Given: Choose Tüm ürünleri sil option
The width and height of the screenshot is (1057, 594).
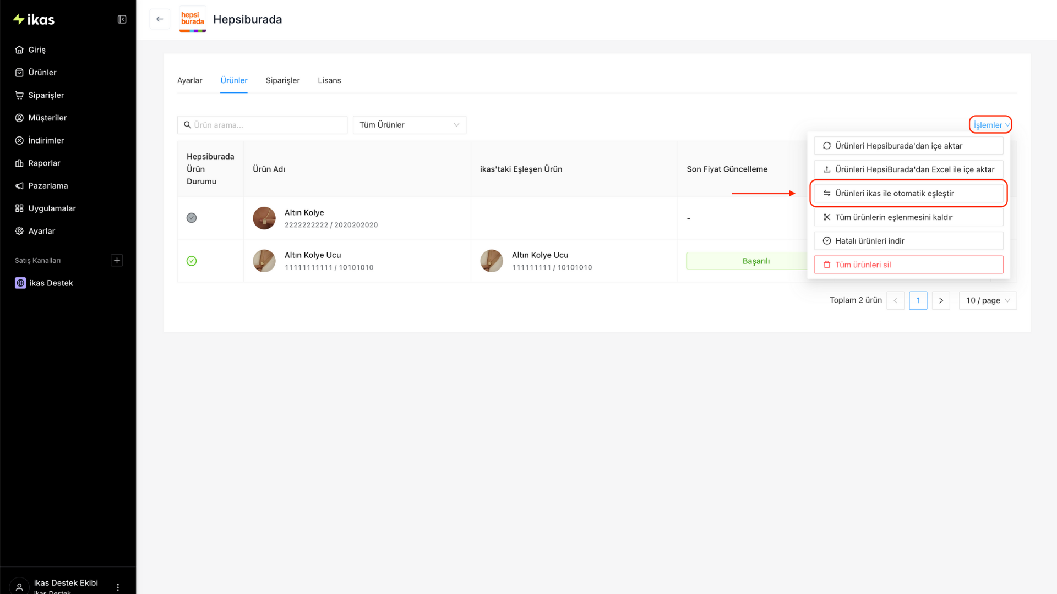Looking at the screenshot, I should click(x=908, y=265).
